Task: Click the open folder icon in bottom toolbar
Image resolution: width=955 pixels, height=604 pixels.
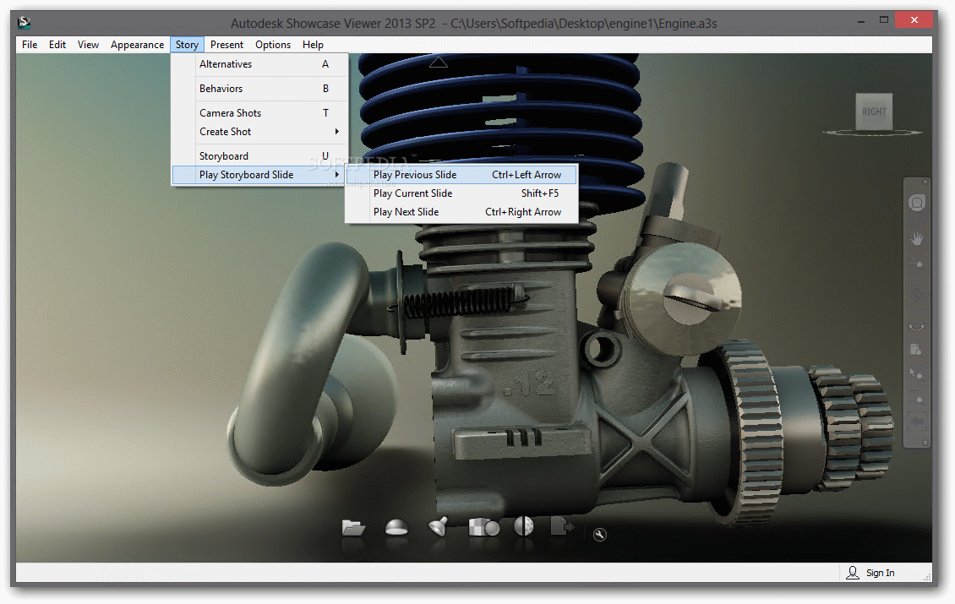Action: click(x=353, y=527)
